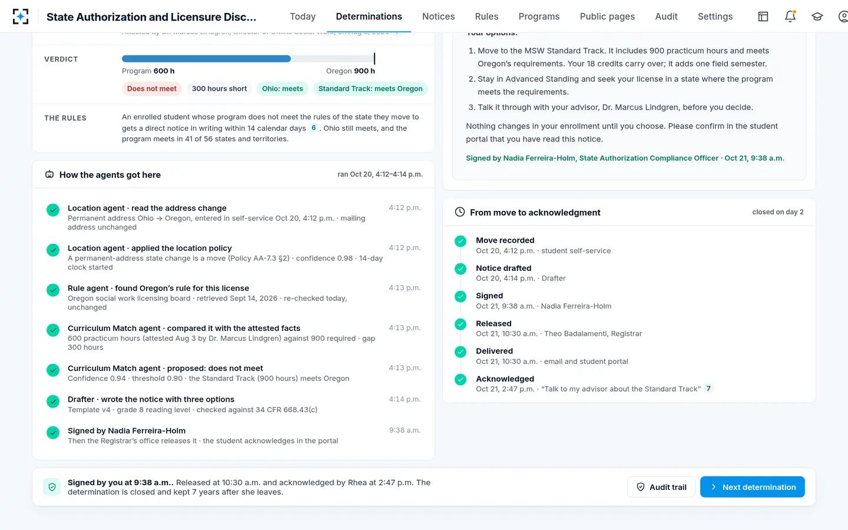This screenshot has height=530, width=848.
Task: Click check icon for applied the location policy
Action: (53, 250)
